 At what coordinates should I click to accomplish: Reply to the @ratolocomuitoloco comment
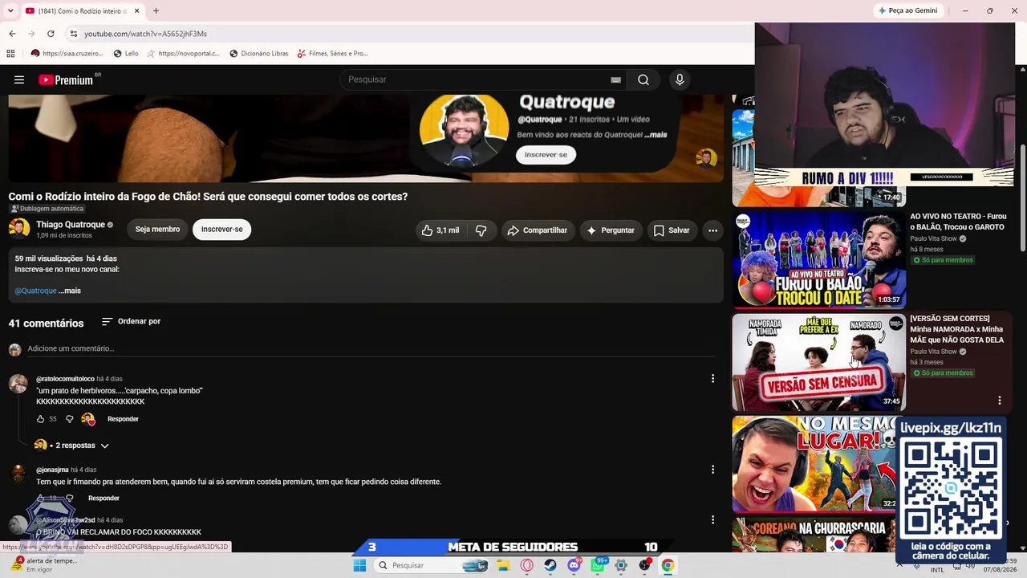pyautogui.click(x=123, y=419)
